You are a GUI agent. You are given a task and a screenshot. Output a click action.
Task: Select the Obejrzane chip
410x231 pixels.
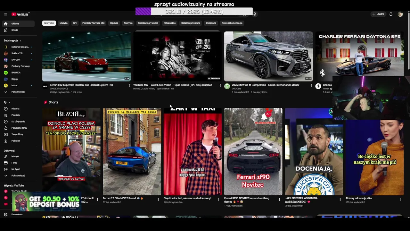(211, 23)
